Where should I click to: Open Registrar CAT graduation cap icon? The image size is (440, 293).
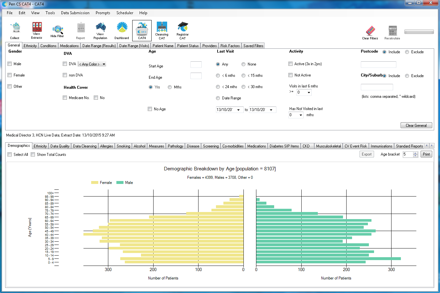point(183,26)
